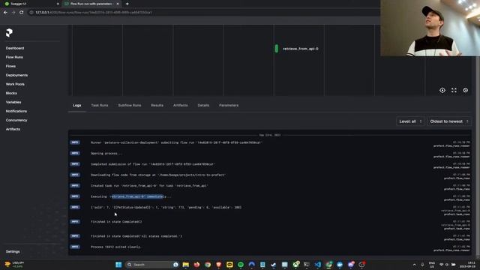This screenshot has height=270, width=480.
Task: Open flow run graph settings
Action: pos(465,90)
